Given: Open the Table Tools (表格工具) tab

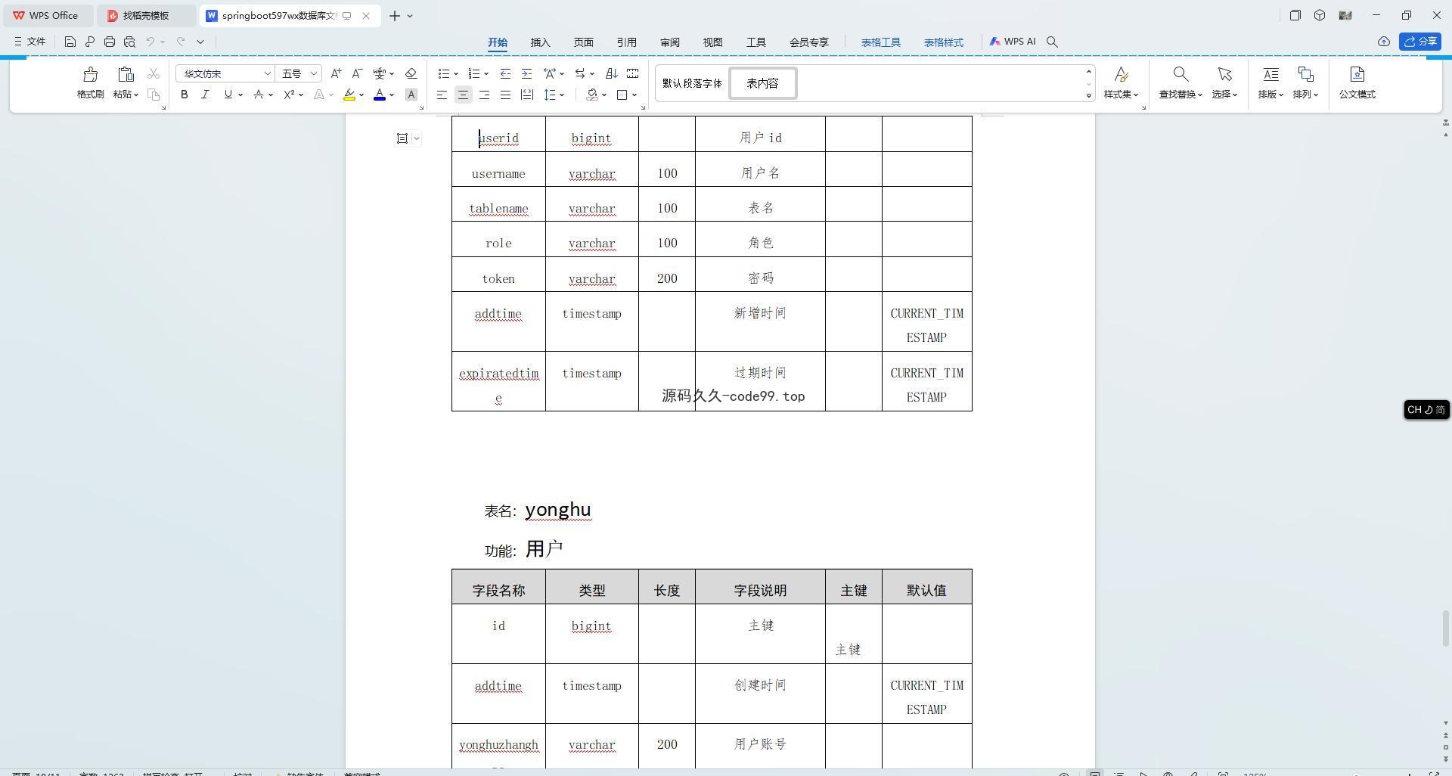Looking at the screenshot, I should tap(880, 42).
